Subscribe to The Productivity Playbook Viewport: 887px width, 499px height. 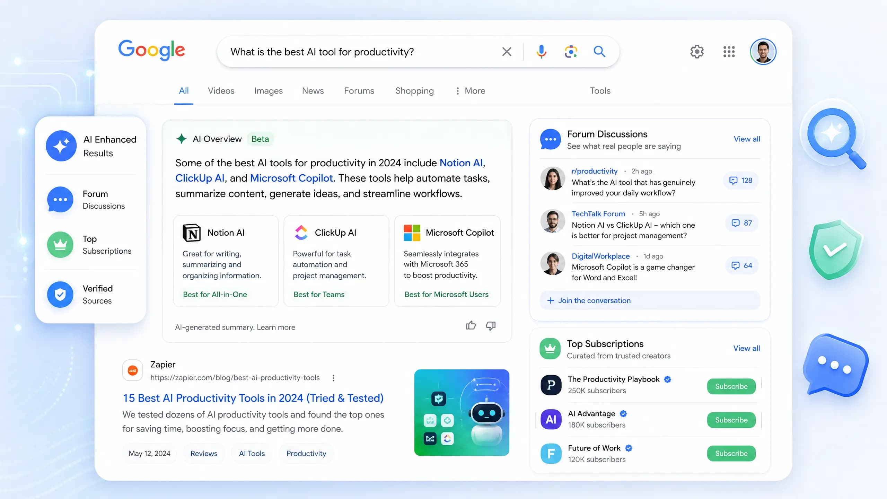(x=731, y=386)
